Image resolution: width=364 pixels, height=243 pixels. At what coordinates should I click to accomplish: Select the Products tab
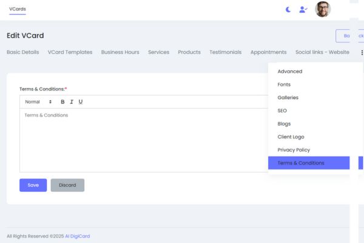coord(189,52)
